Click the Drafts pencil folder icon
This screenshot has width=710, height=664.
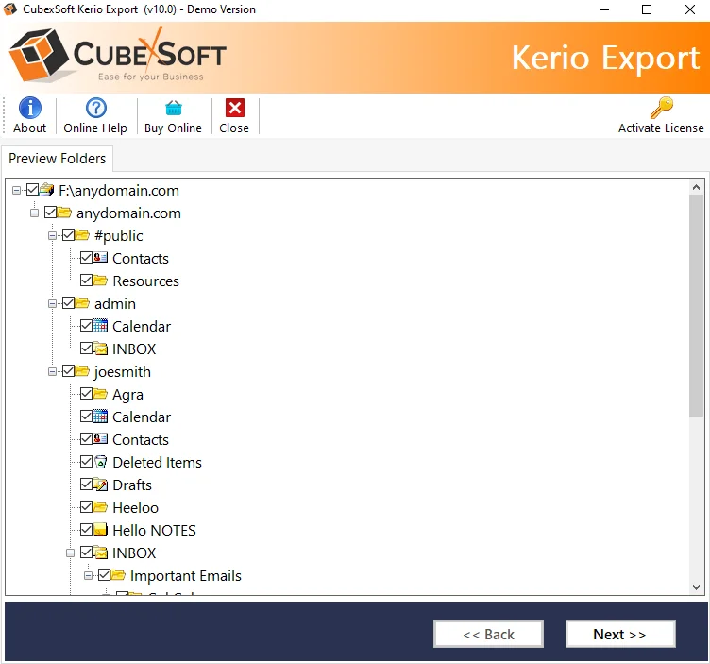click(100, 485)
